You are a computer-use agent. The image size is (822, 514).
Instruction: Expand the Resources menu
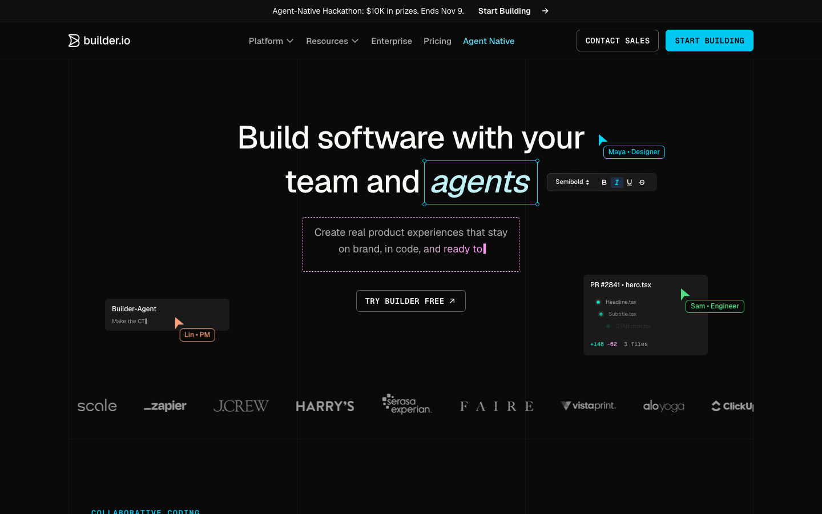[x=332, y=41]
